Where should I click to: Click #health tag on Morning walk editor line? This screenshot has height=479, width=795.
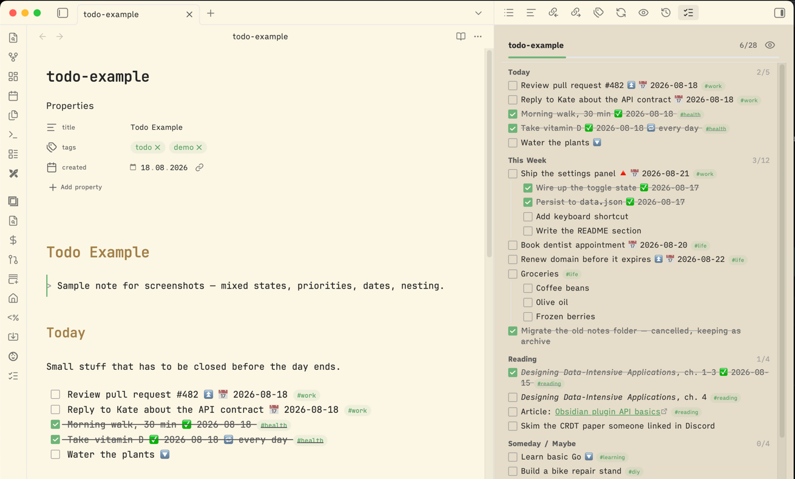[274, 425]
